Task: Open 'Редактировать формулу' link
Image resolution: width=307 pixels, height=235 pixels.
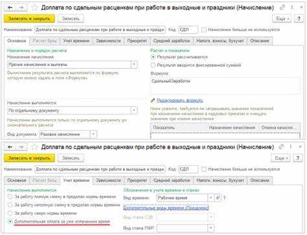Action: (x=180, y=100)
